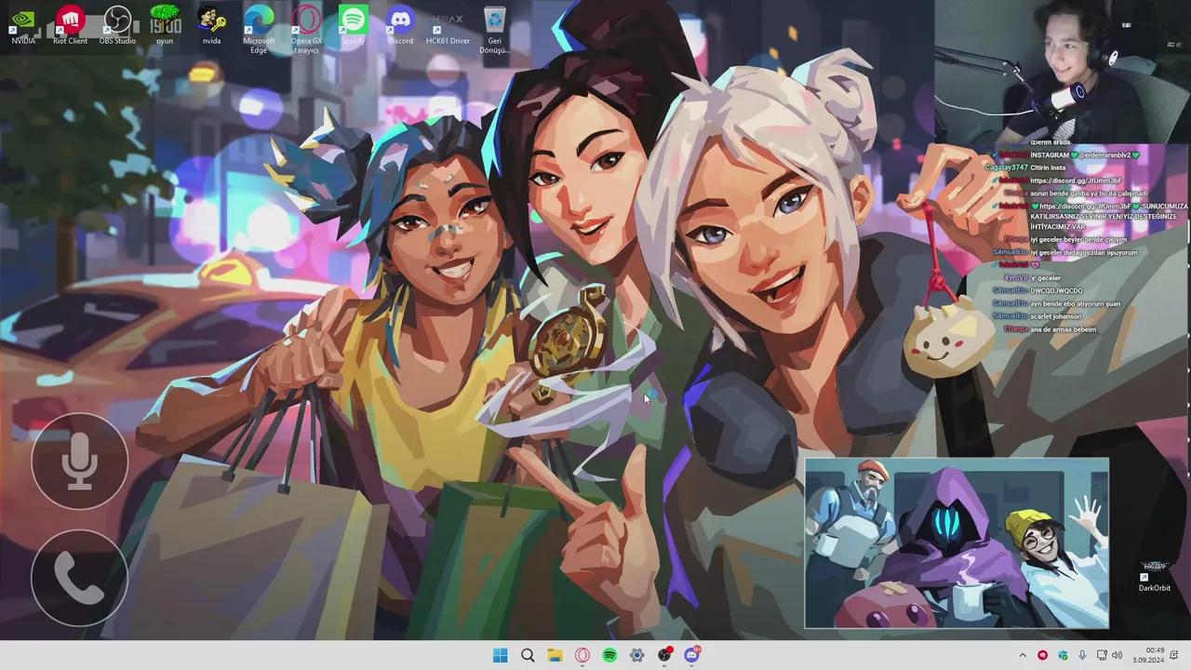The image size is (1191, 670).
Task: Click chat message "DWCQDJWQCDQ"
Action: (1056, 291)
